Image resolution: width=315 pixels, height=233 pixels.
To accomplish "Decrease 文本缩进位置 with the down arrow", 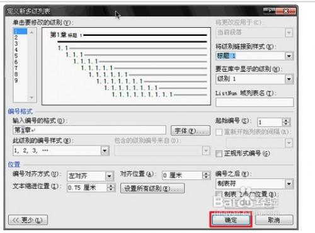I will pyautogui.click(x=111, y=190).
